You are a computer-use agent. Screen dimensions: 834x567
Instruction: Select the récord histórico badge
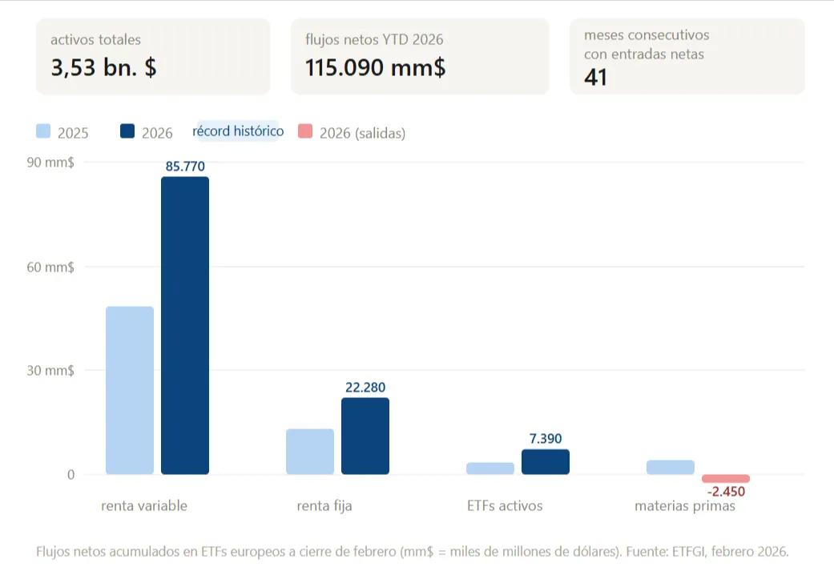coord(238,131)
